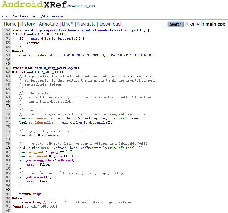Click minijail_capbset_drop on line 58
Viewport: 228px width, 213px height.
(38, 55)
